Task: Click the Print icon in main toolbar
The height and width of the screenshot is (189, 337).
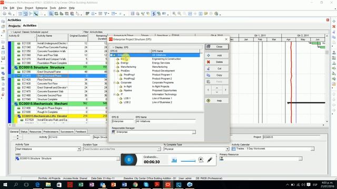Action: (x=4, y=14)
